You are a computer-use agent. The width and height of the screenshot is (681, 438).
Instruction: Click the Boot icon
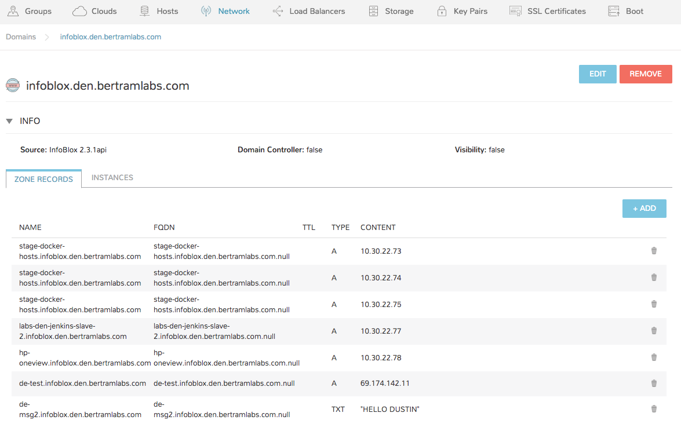(x=614, y=11)
